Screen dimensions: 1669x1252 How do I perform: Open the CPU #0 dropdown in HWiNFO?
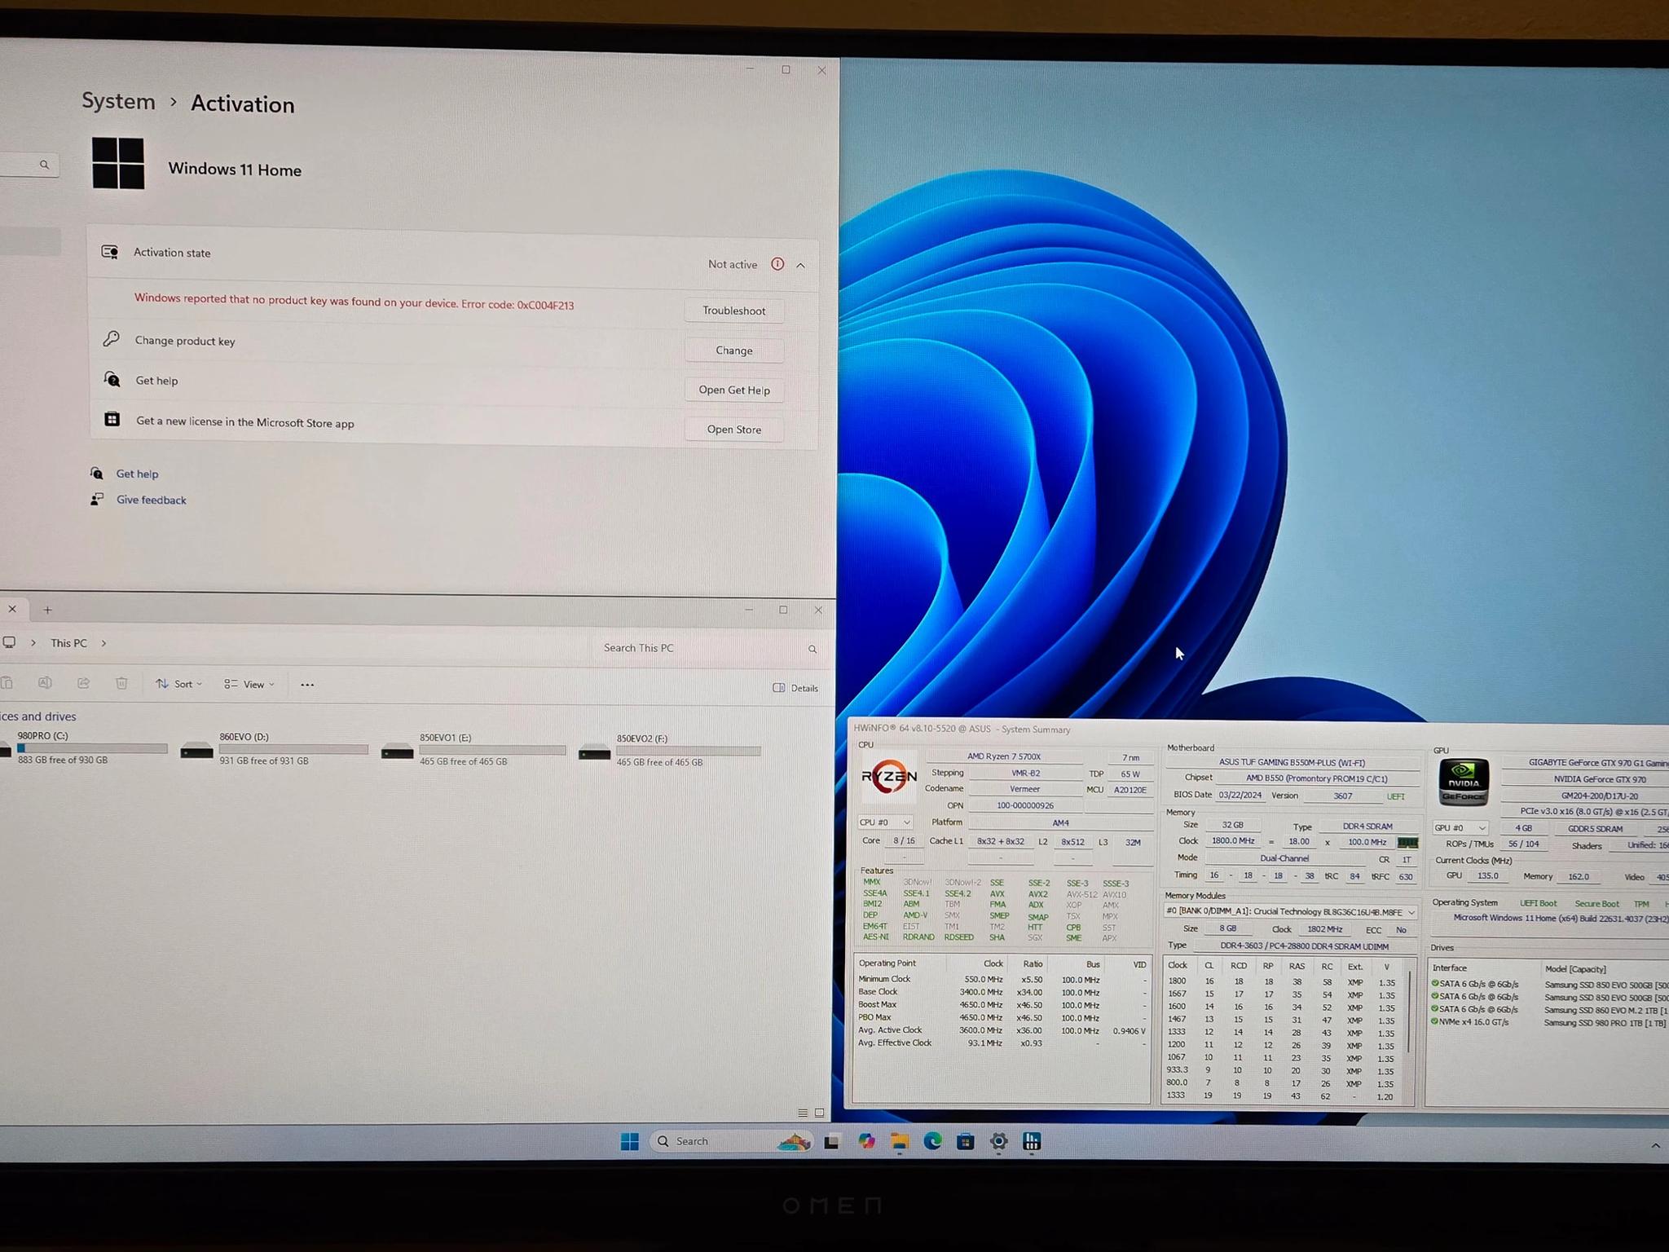coord(885,822)
